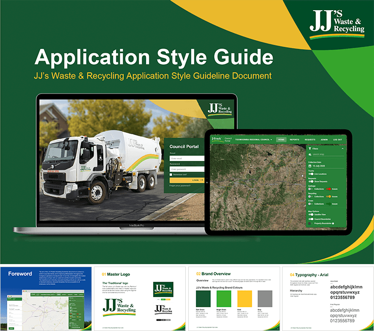Toggle the Satellite View switch

point(310,215)
